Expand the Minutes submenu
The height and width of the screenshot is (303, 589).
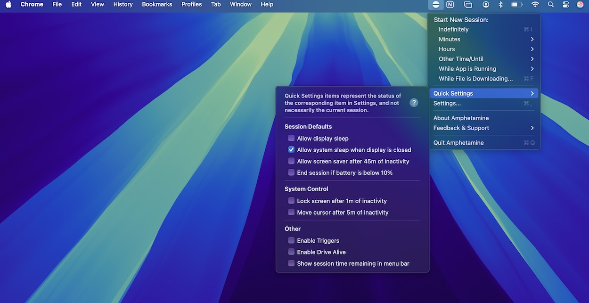coord(484,39)
